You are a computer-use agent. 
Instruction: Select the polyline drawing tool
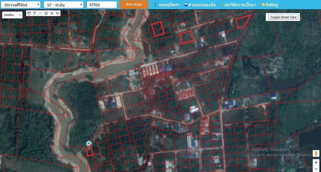(x=40, y=13)
